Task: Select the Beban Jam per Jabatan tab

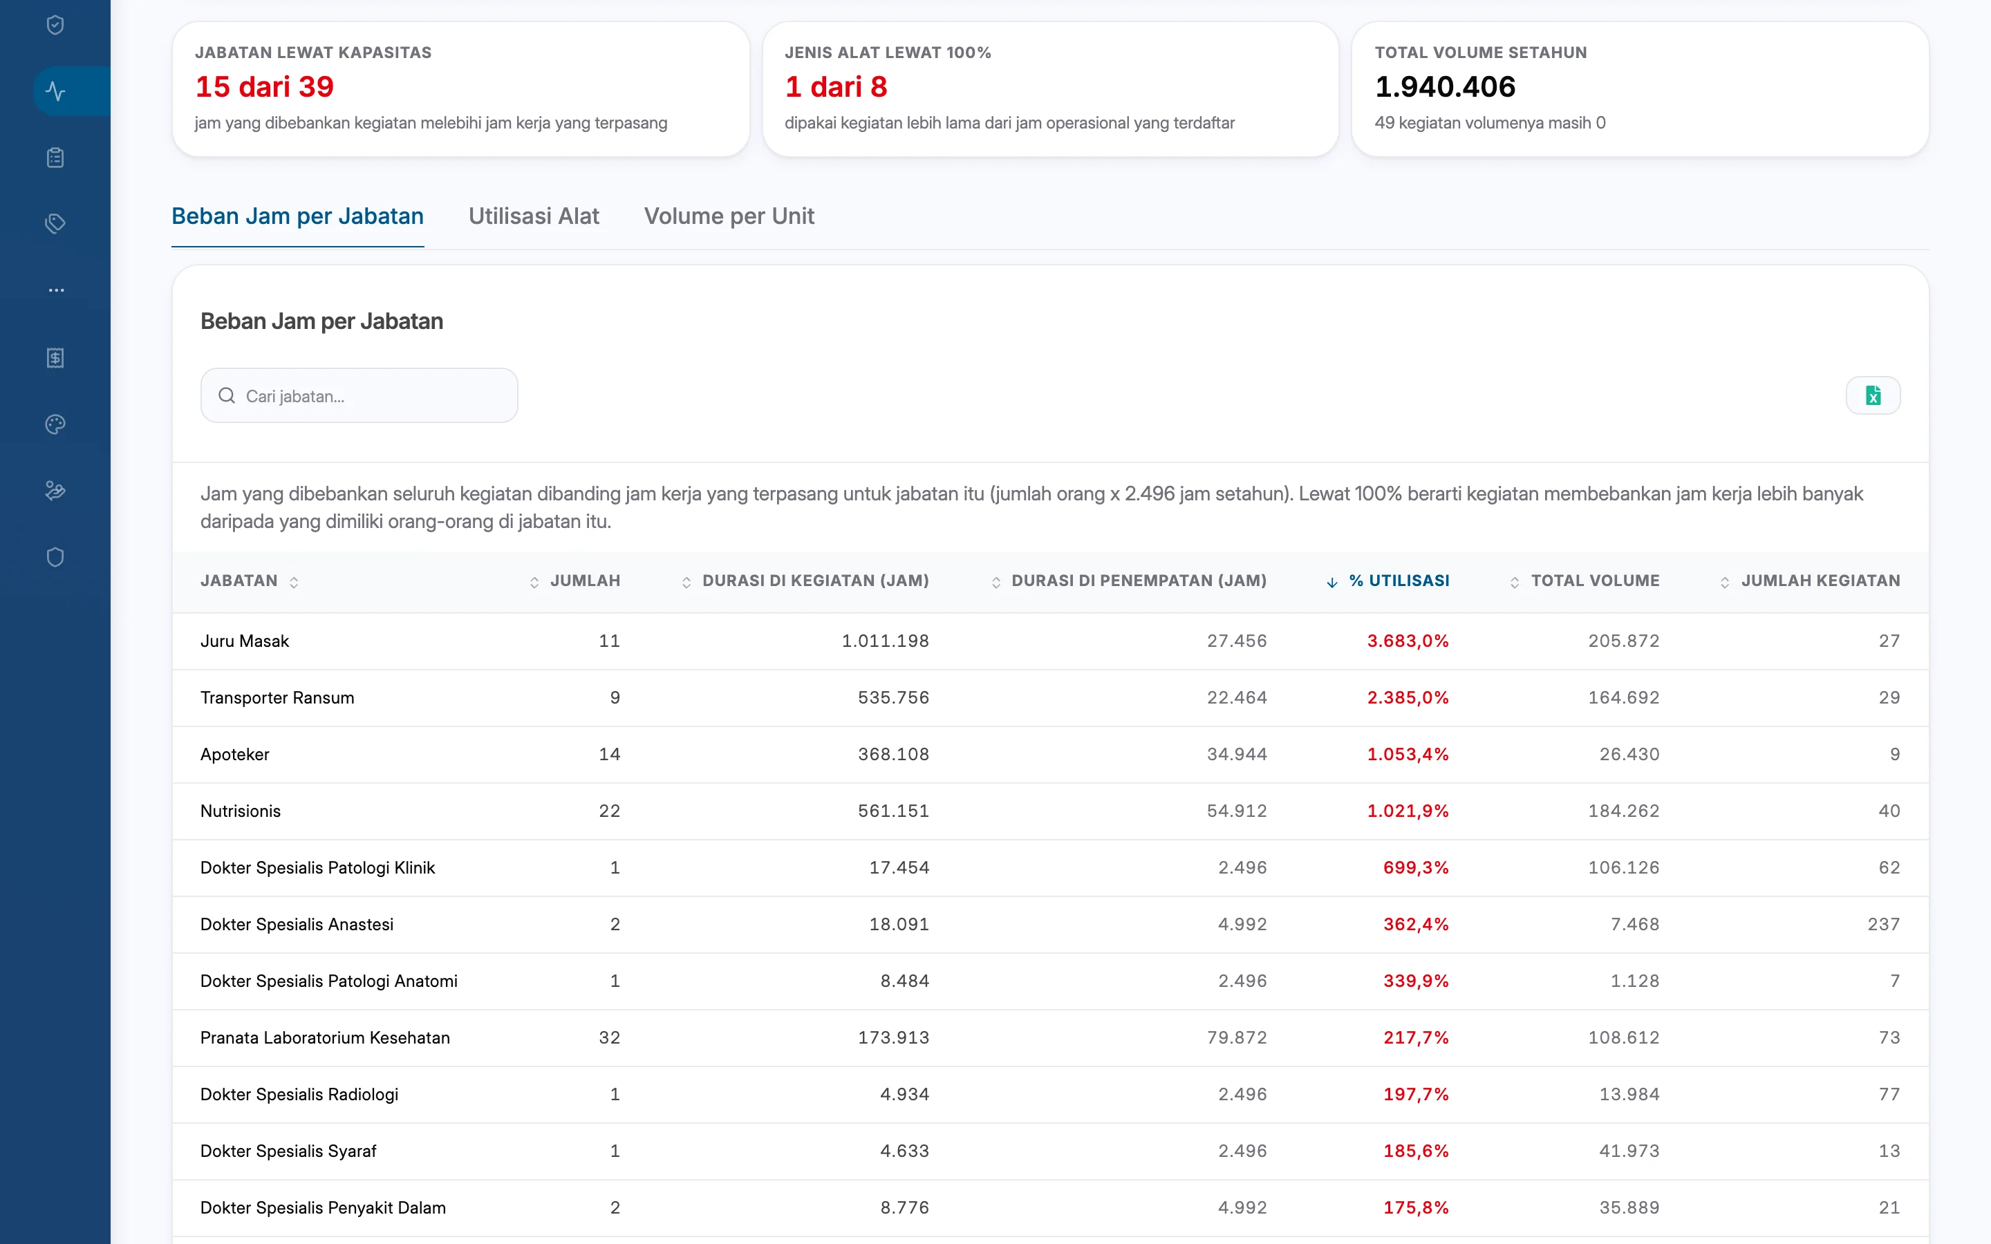Action: 298,216
